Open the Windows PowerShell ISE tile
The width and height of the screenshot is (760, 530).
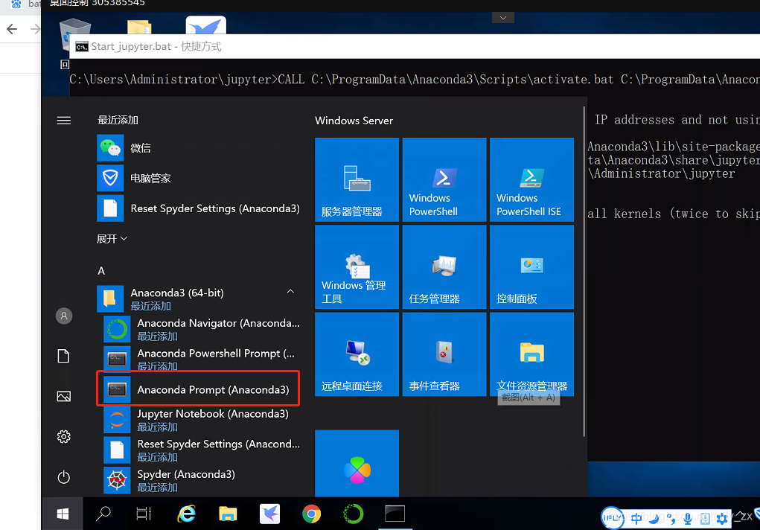pos(531,179)
